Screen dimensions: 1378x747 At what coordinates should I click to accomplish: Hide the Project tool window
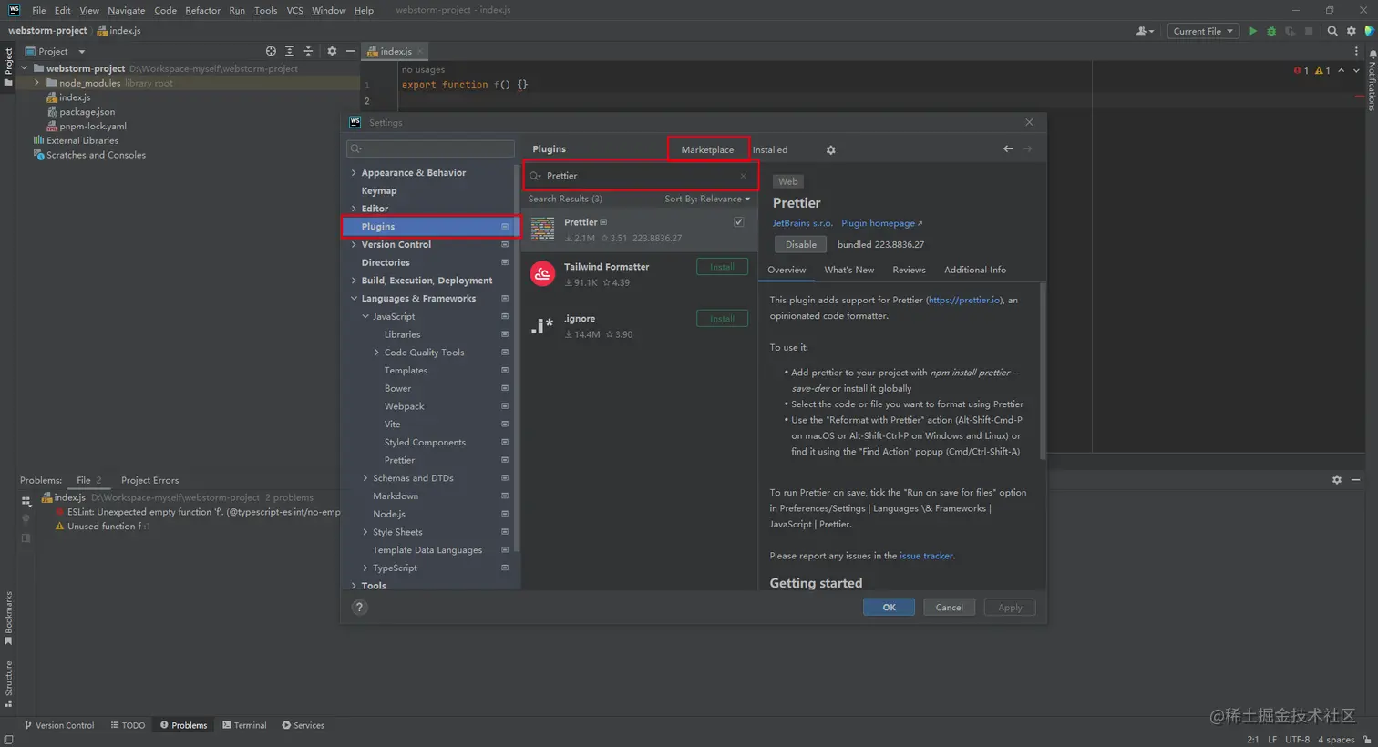point(350,51)
